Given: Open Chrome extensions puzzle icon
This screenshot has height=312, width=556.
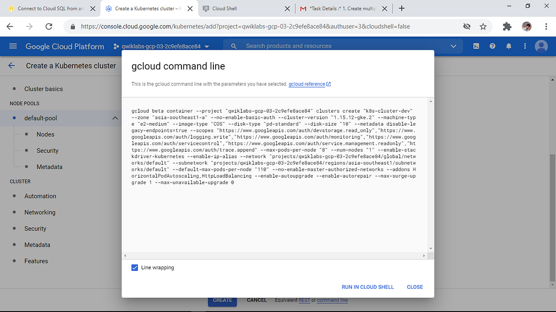Looking at the screenshot, I should click(x=507, y=27).
